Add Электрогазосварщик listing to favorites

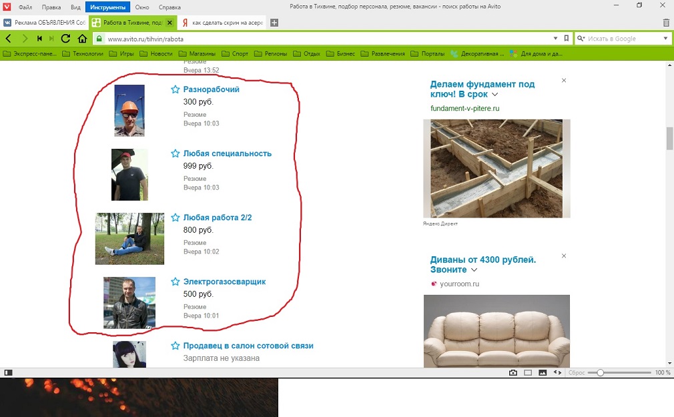point(176,282)
